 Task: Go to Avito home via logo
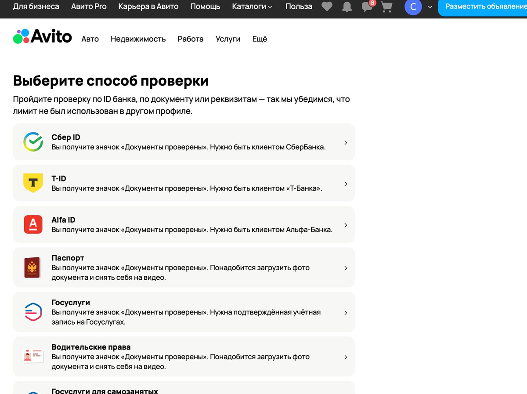(43, 36)
